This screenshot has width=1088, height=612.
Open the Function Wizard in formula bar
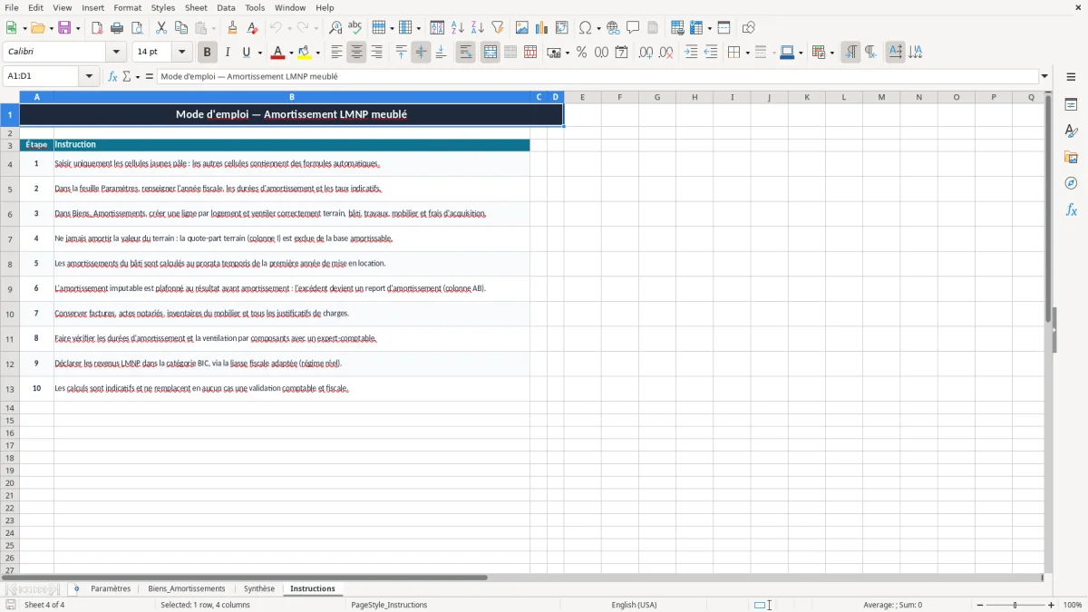tap(113, 77)
